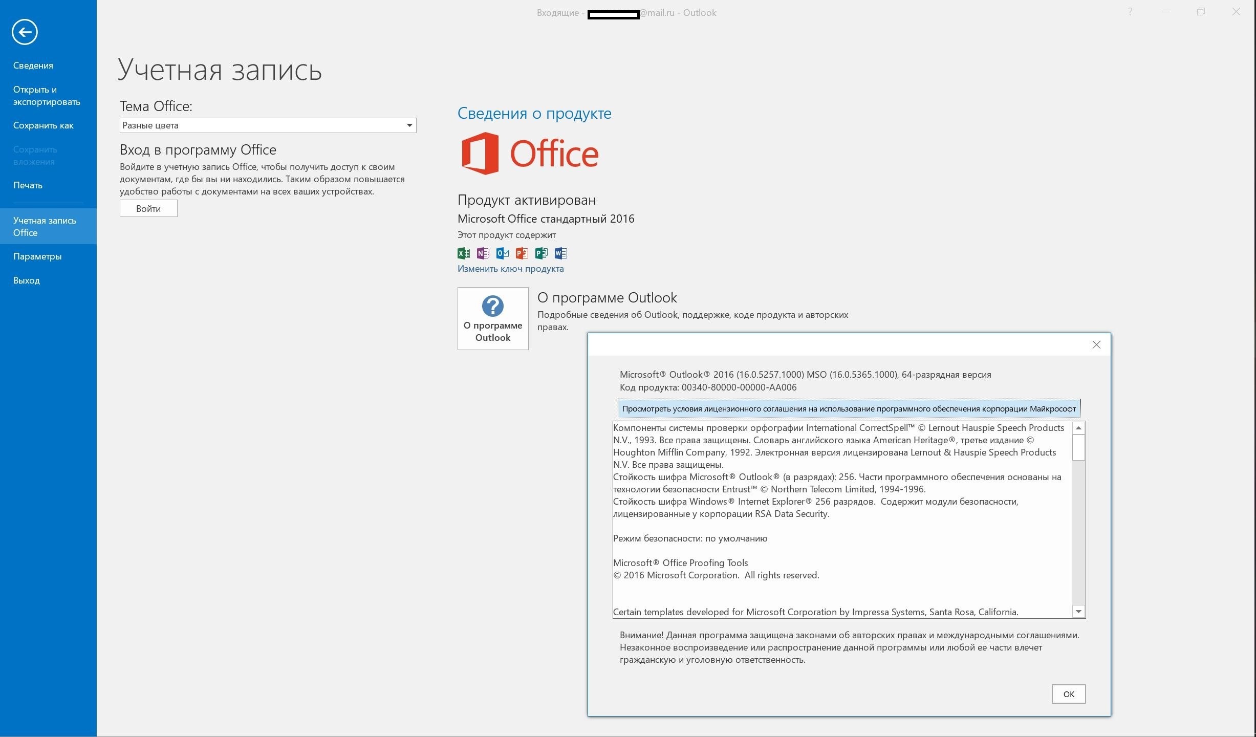
Task: Click the Сведения о продукте heading
Action: click(534, 113)
